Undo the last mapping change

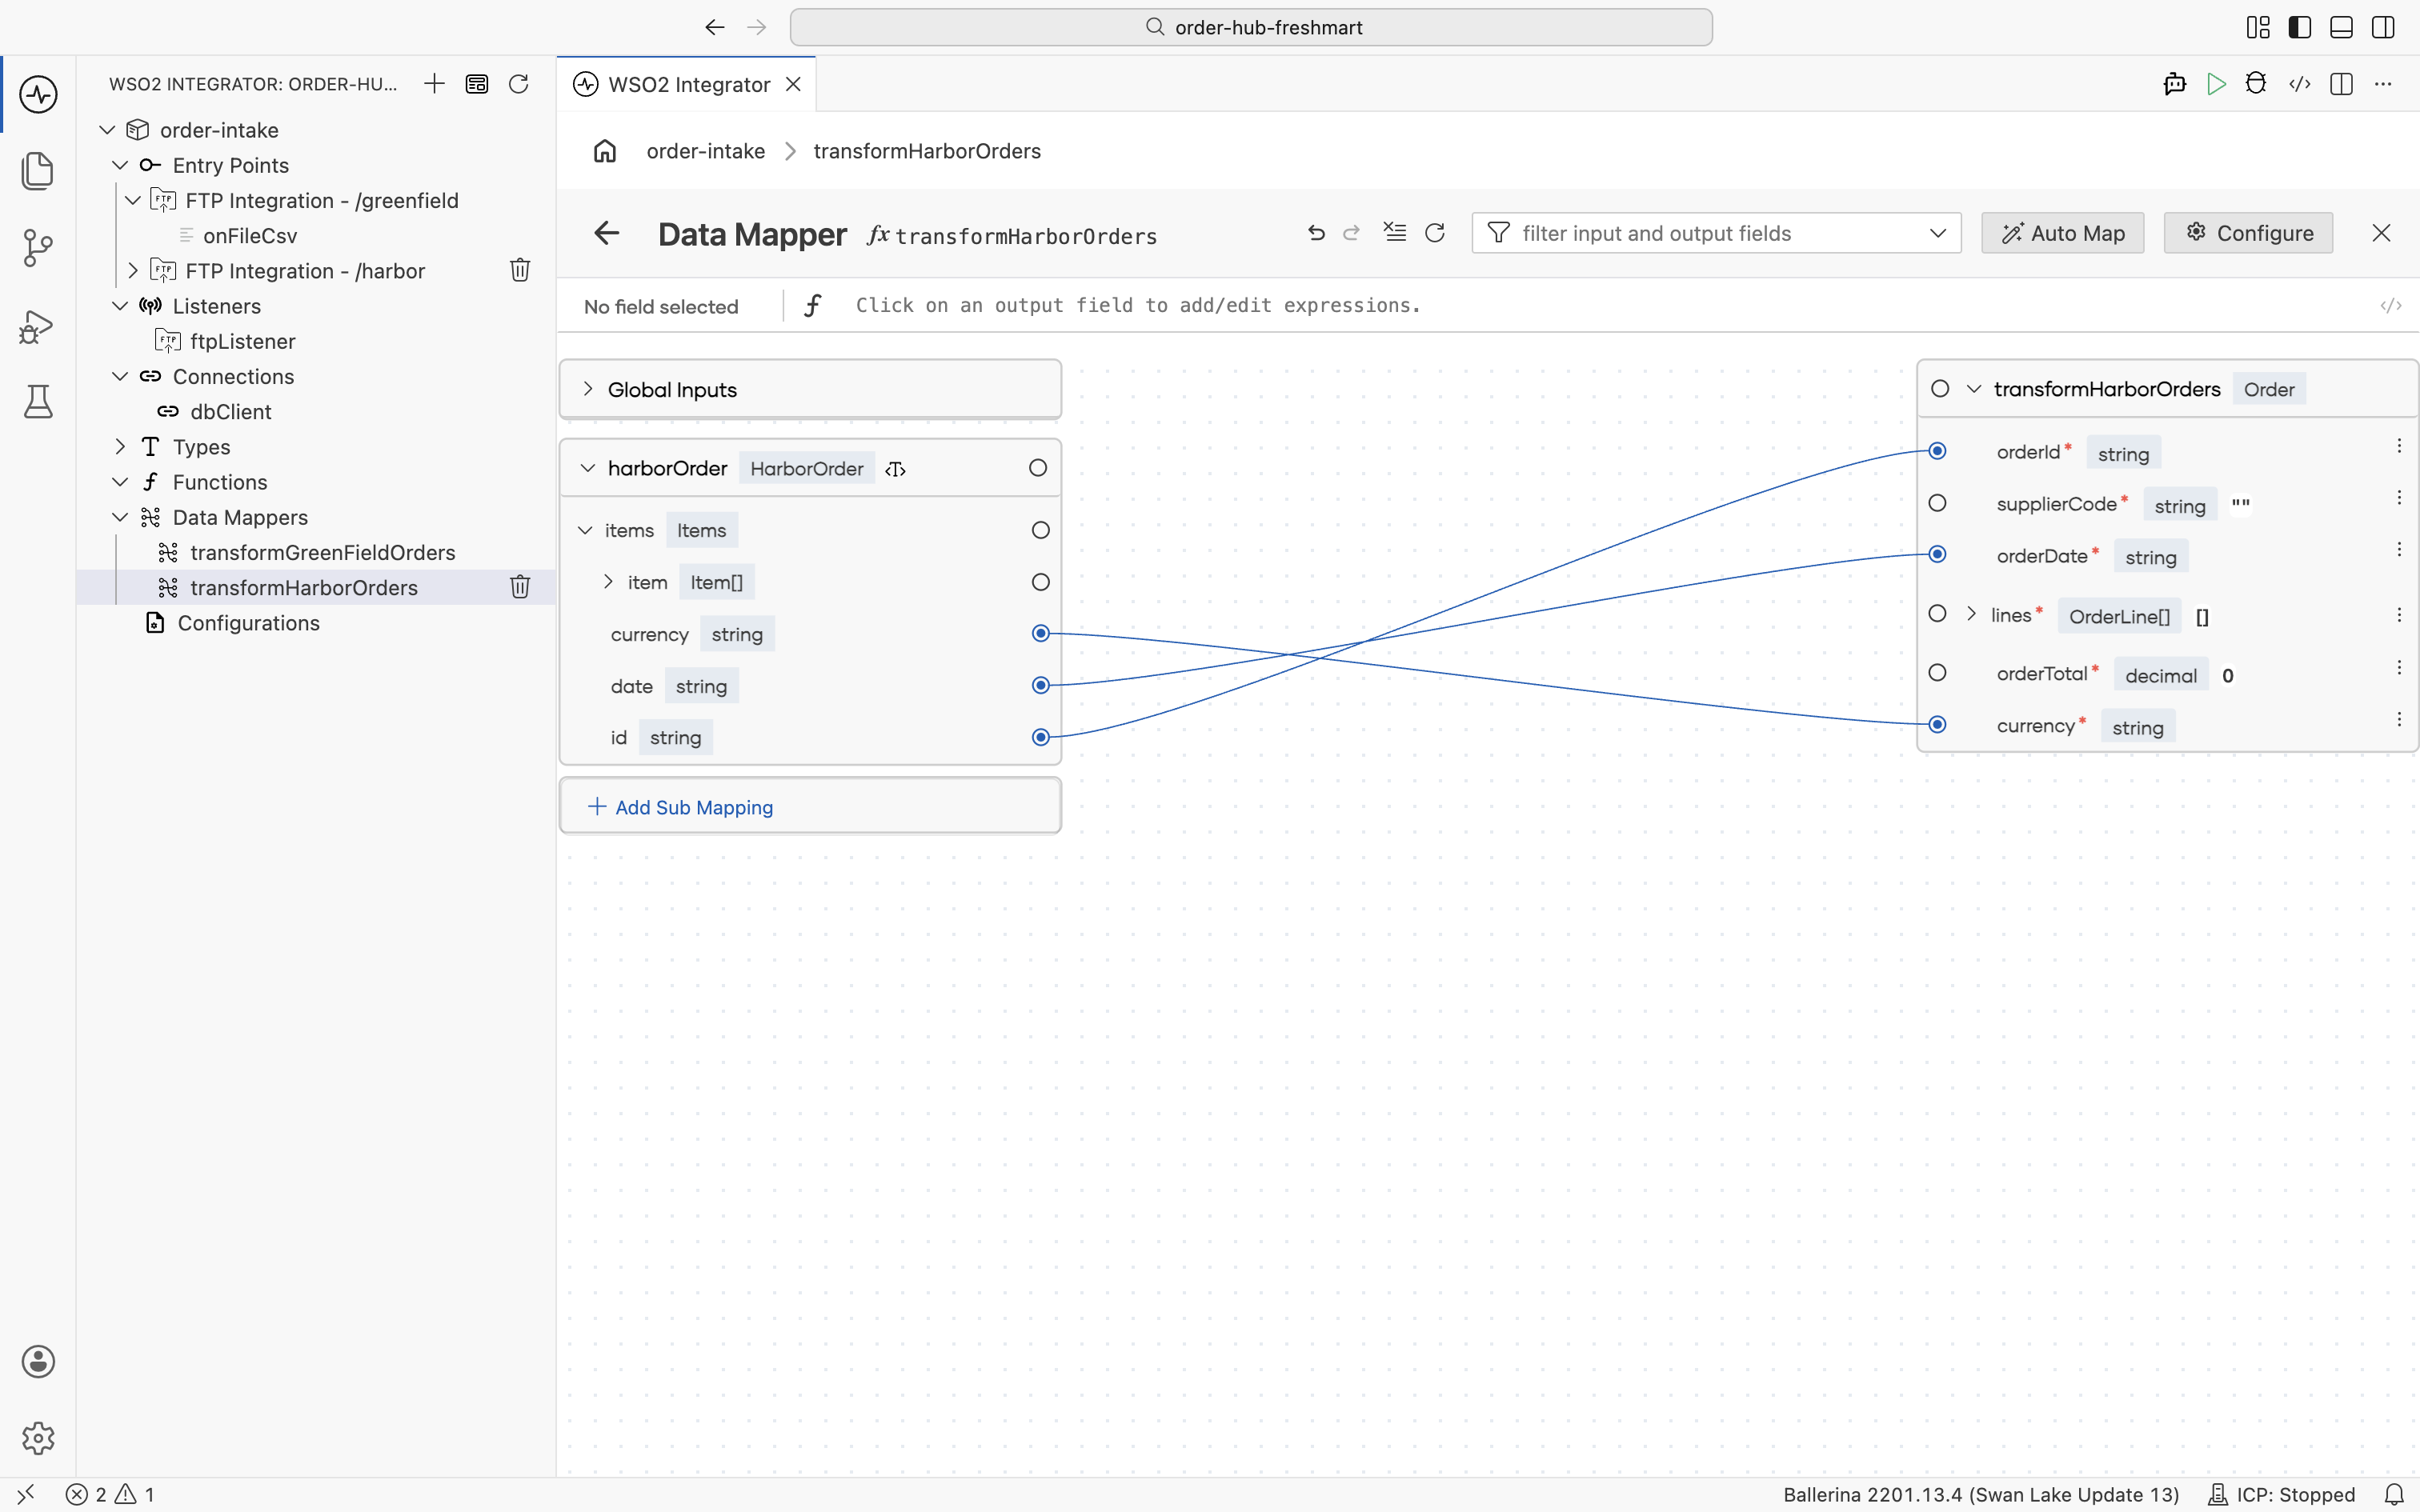(x=1316, y=233)
